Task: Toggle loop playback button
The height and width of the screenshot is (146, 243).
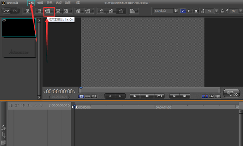Action: pyautogui.click(x=160, y=96)
